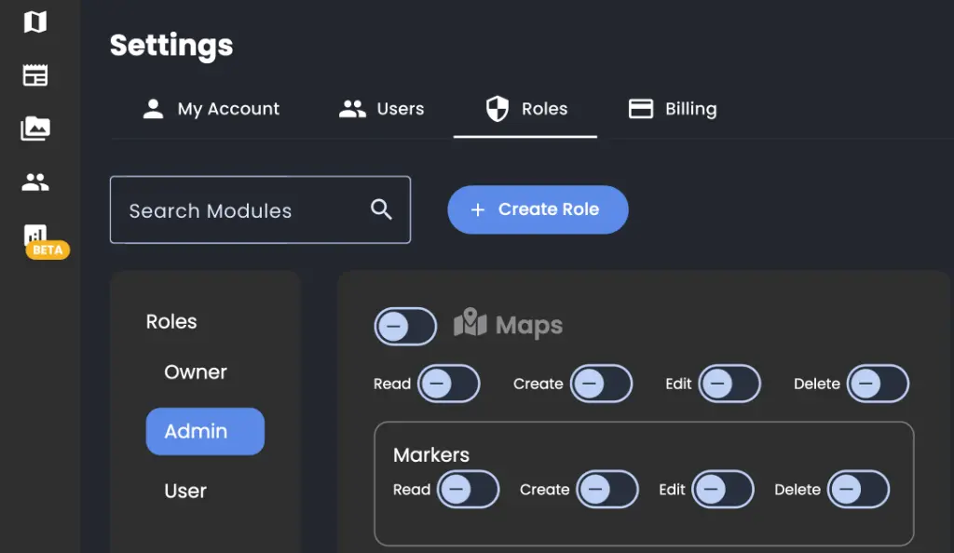Click the search magnifier in Search Modules
This screenshot has height=553, width=954.
coord(381,209)
